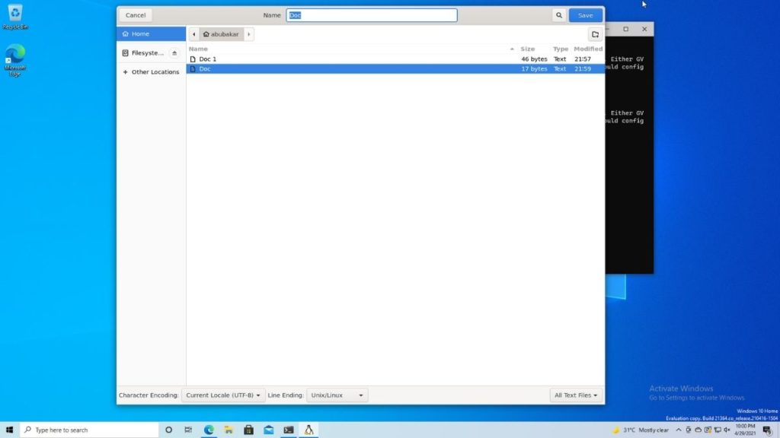
Task: Click the Name input field
Action: click(372, 14)
